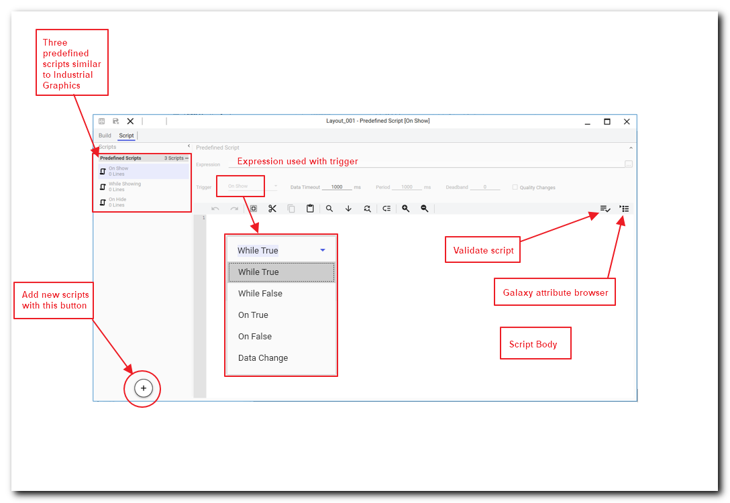
Task: Select the While Showing predefined script
Action: coord(125,186)
